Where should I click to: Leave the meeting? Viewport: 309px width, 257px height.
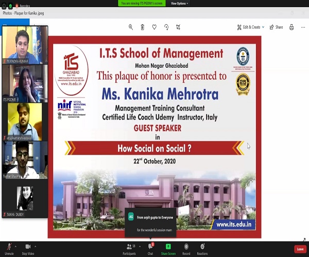point(300,249)
